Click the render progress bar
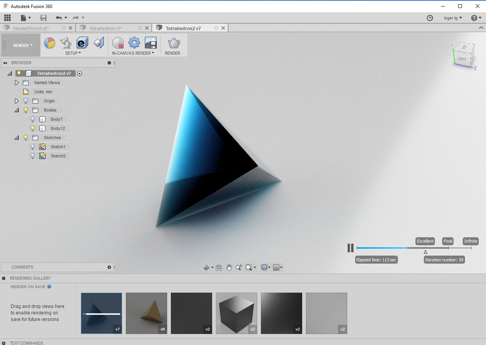This screenshot has height=345, width=486. [x=414, y=248]
